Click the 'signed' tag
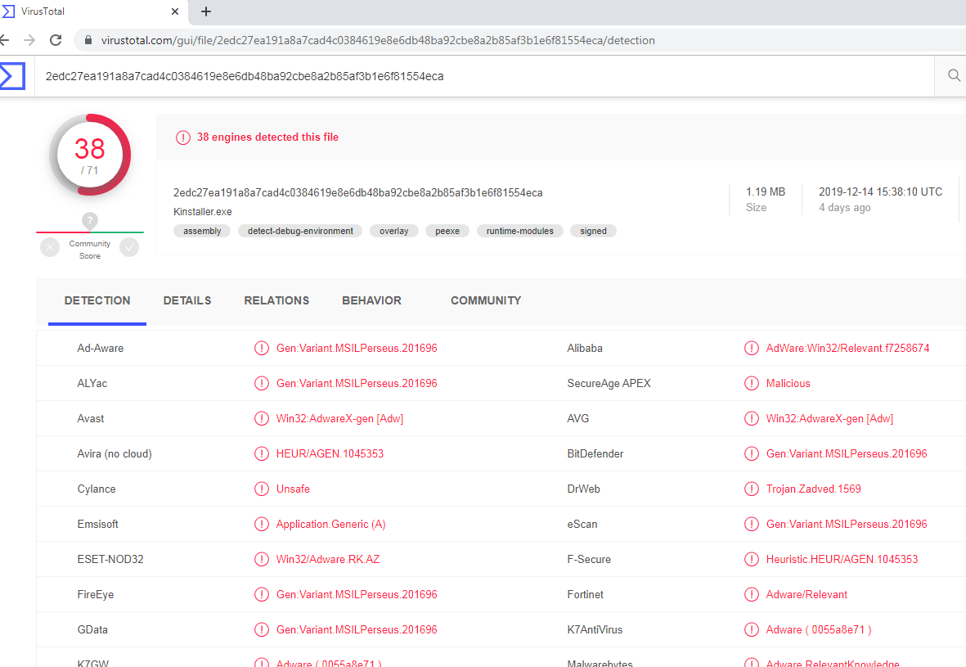Viewport: 966px width, 667px height. pos(593,231)
